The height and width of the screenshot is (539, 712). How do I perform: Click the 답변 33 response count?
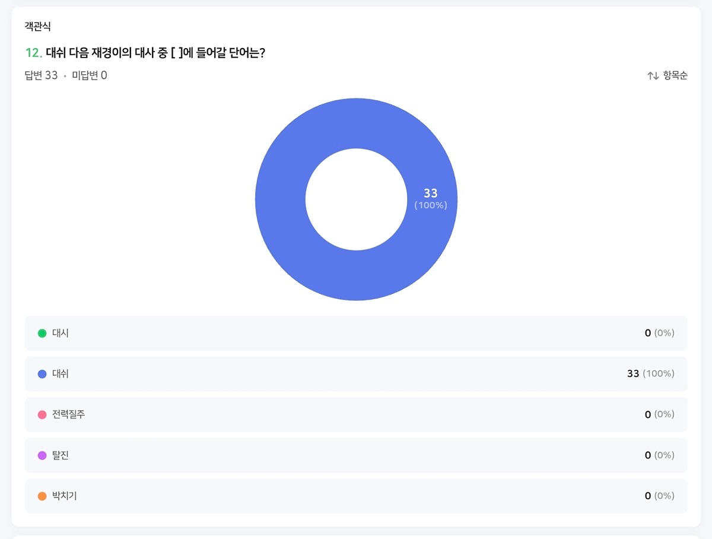tap(42, 75)
